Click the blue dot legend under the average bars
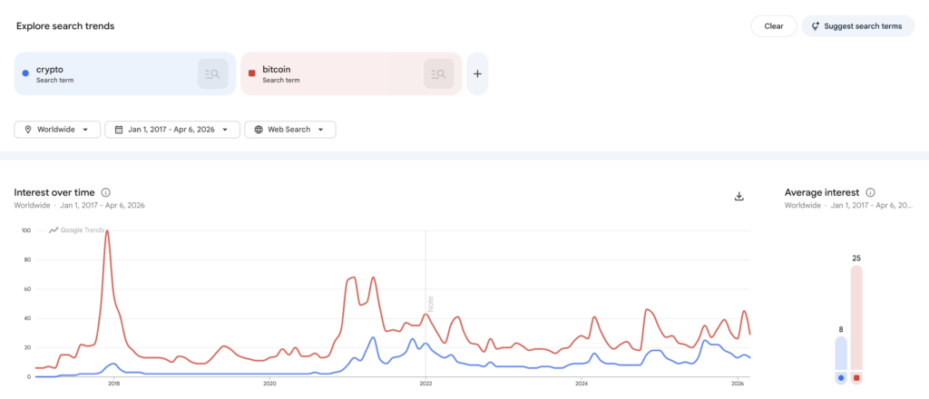This screenshot has height=399, width=929. [841, 377]
